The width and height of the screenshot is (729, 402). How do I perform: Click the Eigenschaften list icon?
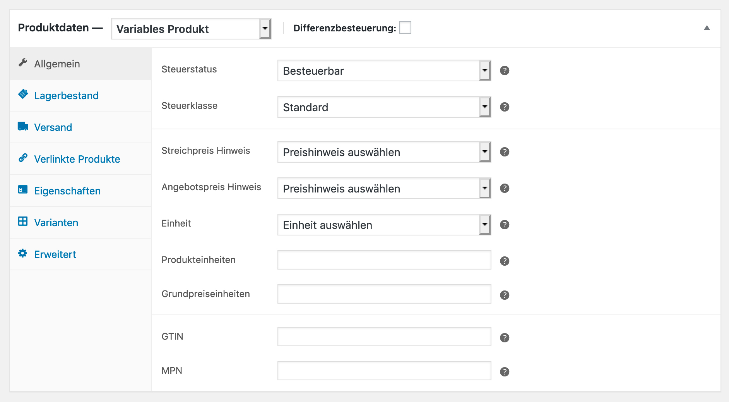23,189
